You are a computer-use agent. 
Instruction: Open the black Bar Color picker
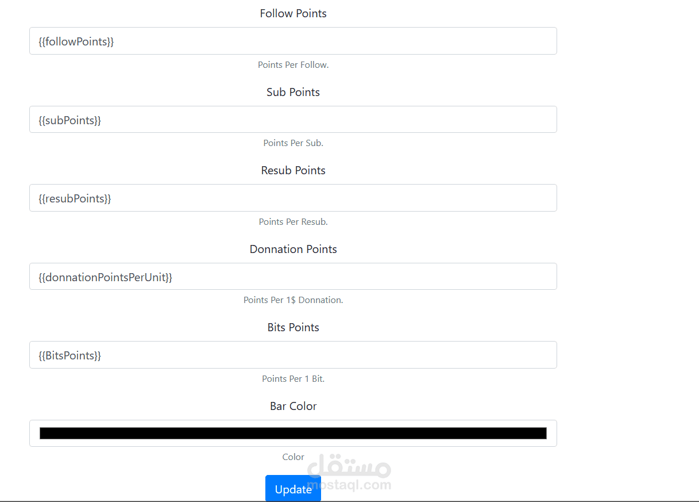click(x=293, y=433)
